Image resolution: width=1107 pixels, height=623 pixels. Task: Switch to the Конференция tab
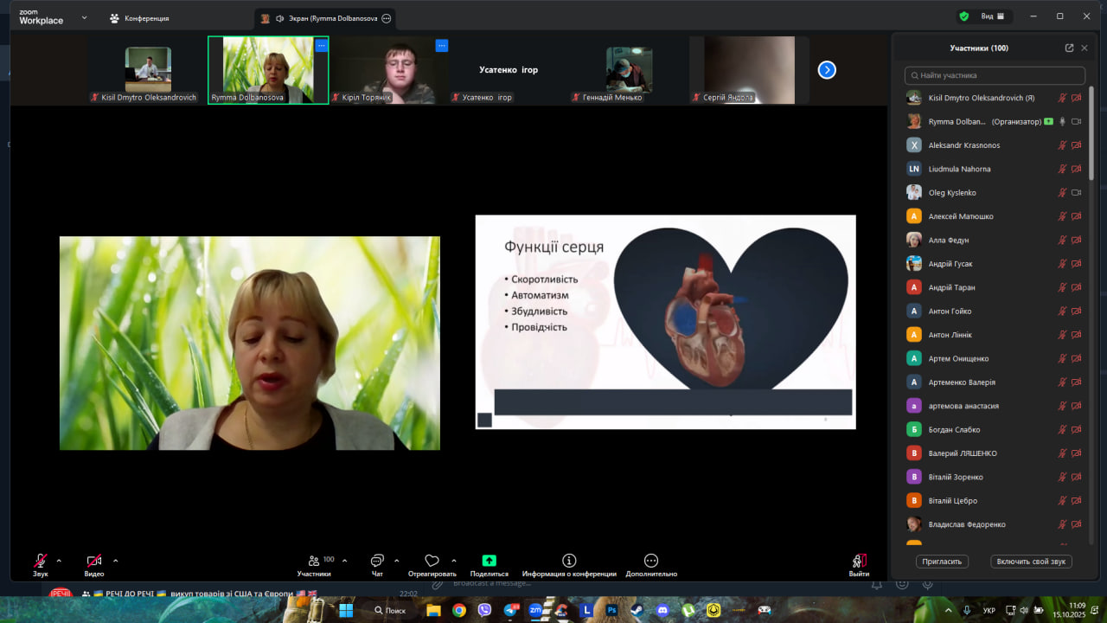click(x=139, y=18)
